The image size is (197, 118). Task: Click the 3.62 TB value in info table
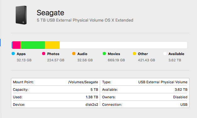click(181, 90)
